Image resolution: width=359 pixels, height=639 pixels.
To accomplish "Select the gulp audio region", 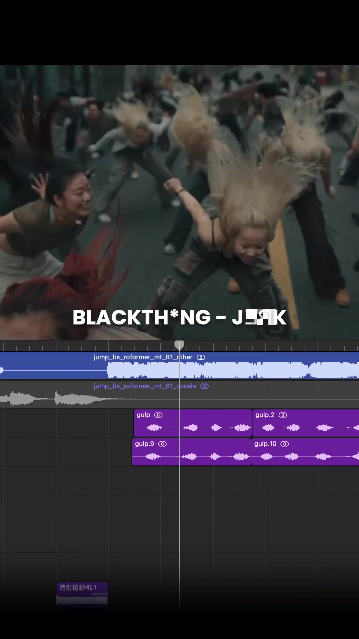I will [193, 423].
